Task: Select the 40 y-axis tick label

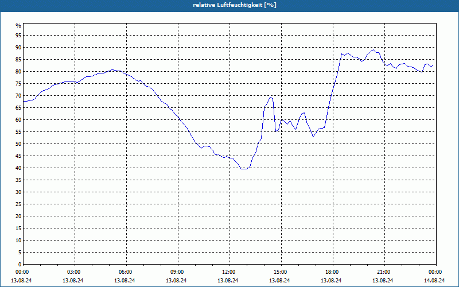Action: click(18, 168)
